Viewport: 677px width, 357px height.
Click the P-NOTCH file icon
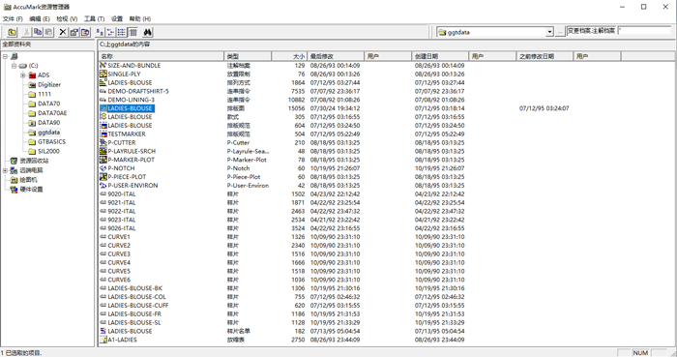[x=103, y=168]
